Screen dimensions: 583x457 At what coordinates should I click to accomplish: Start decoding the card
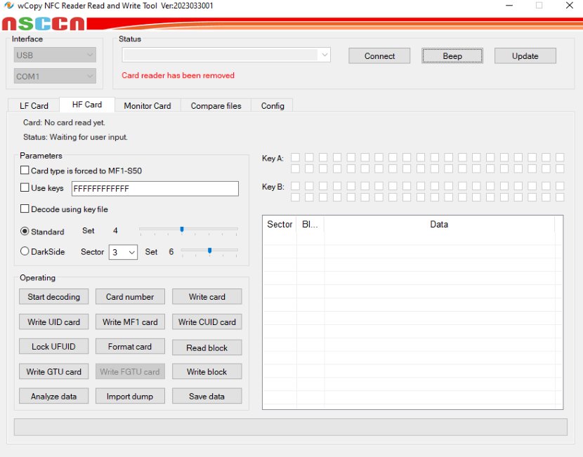click(x=54, y=297)
